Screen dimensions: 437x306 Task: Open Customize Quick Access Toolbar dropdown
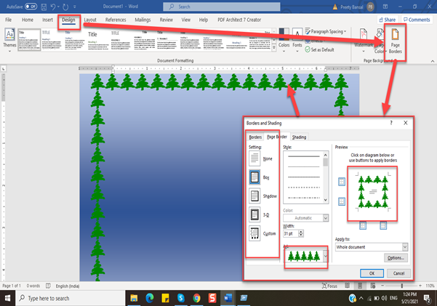click(75, 7)
